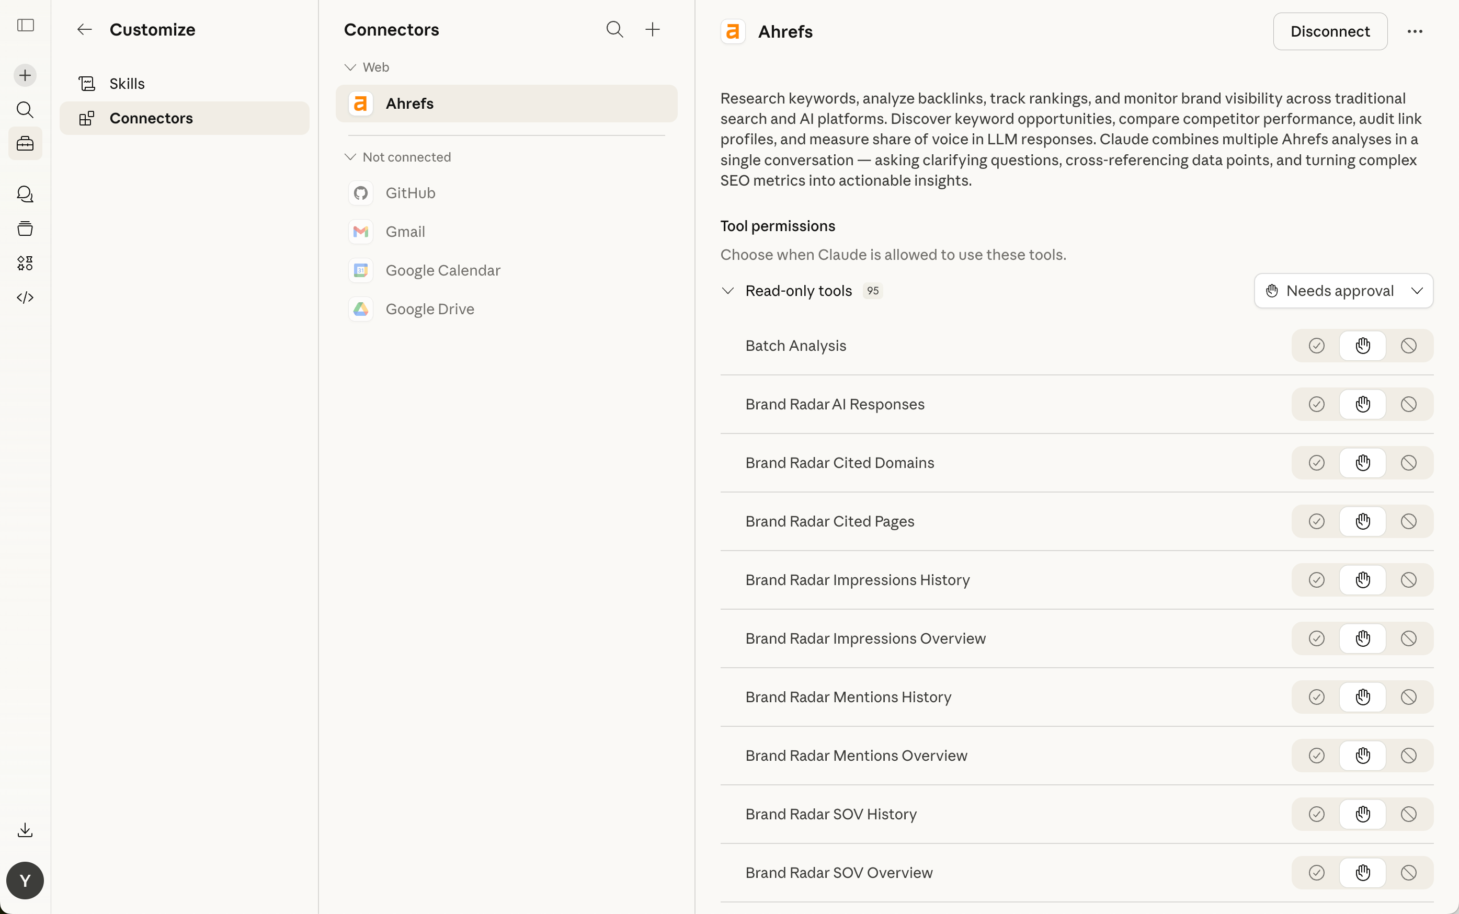Click the new chat plus icon

coord(26,76)
